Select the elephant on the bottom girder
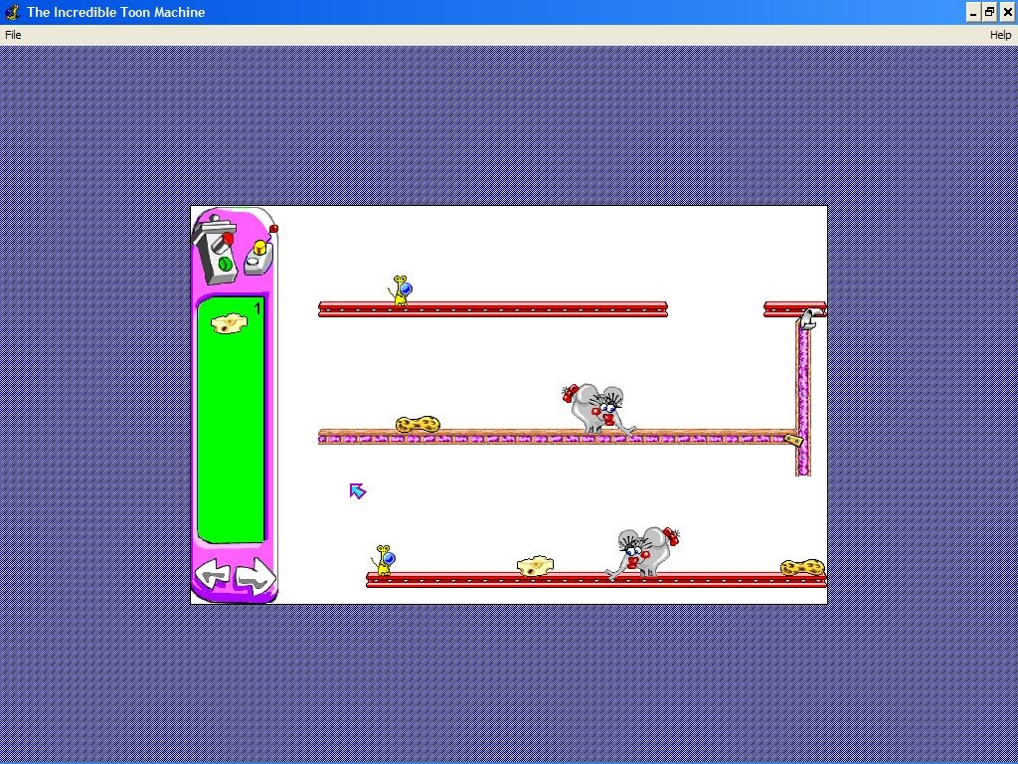This screenshot has height=764, width=1018. 641,553
